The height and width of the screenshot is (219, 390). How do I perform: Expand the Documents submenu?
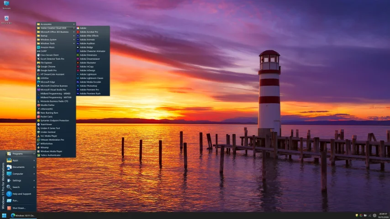[x=21, y=167]
